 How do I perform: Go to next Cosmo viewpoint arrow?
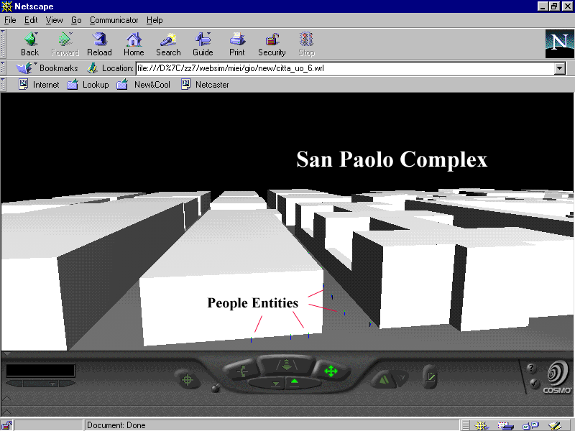tap(67, 384)
